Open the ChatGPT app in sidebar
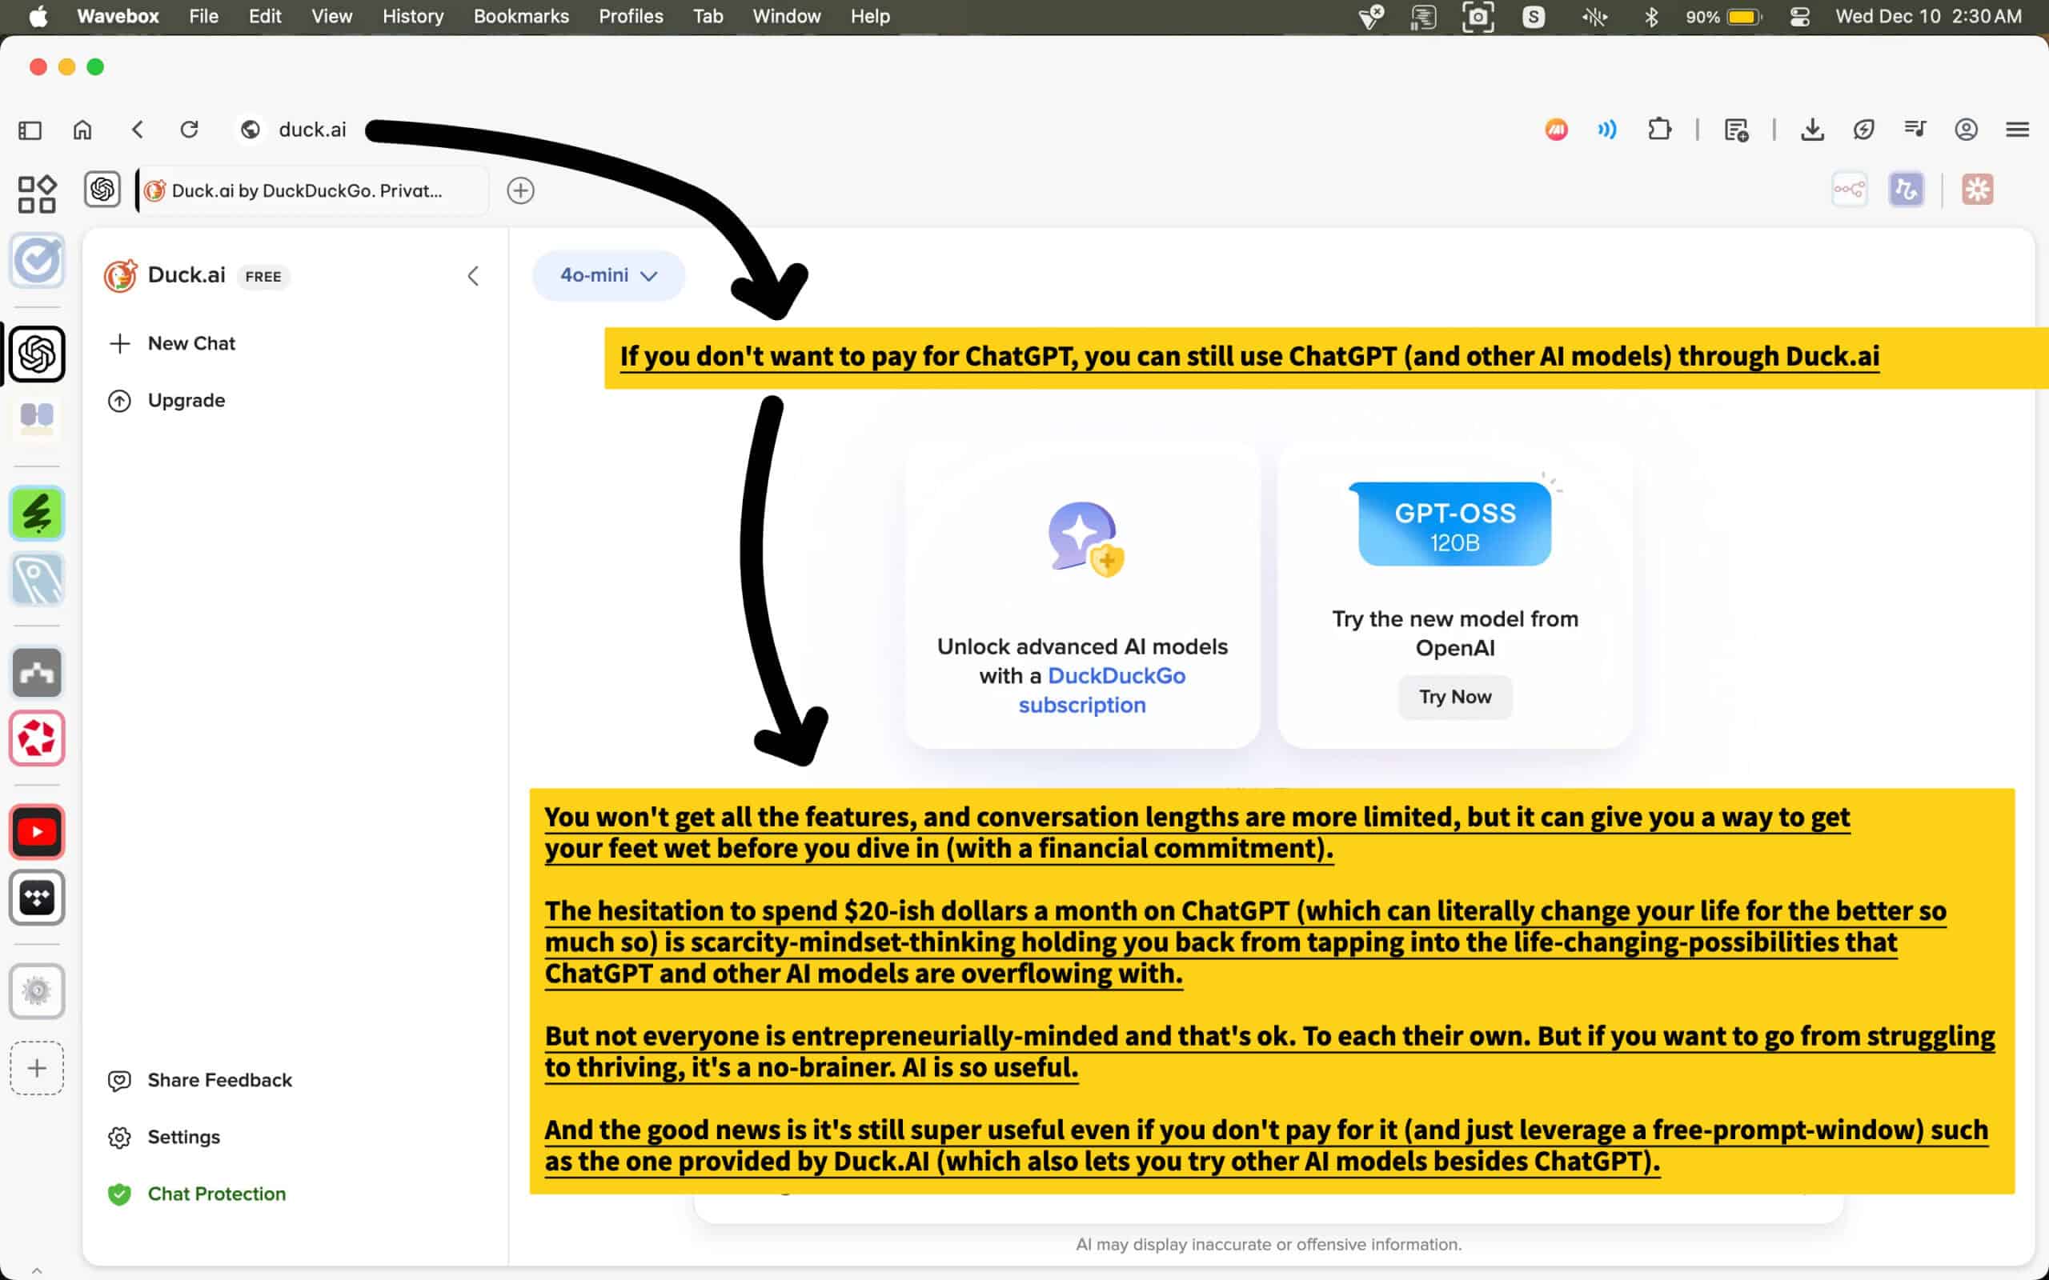This screenshot has width=2049, height=1280. tap(36, 354)
